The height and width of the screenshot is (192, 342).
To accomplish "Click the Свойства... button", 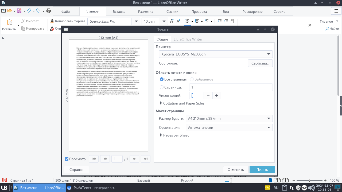I will 260,63.
